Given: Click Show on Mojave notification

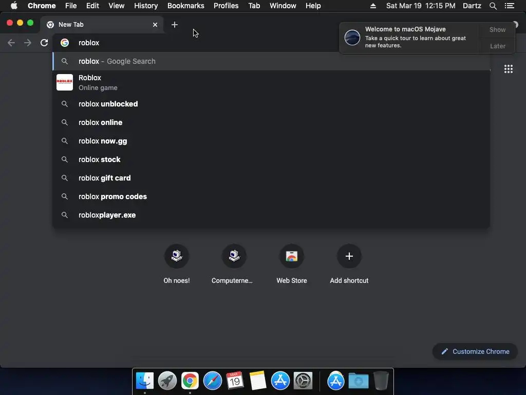Looking at the screenshot, I should [497, 29].
